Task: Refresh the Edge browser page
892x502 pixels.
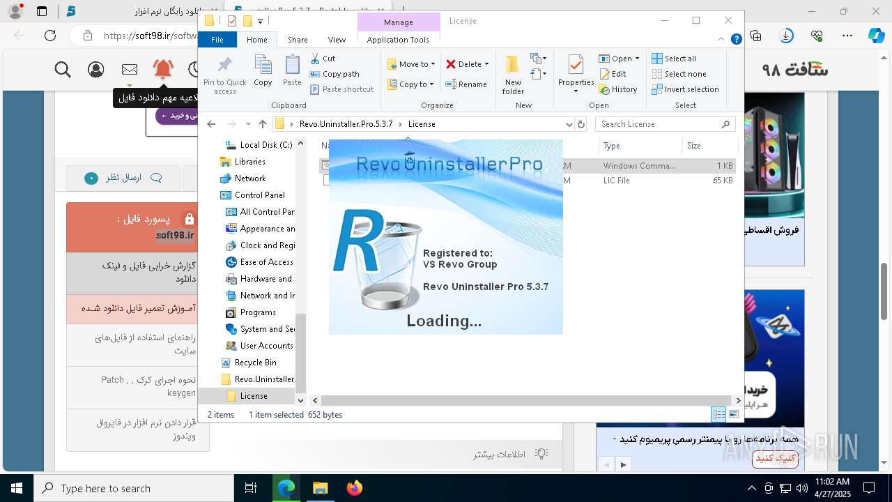Action: click(50, 36)
